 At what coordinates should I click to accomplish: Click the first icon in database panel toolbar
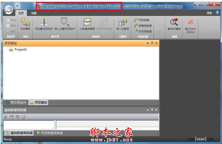tap(6, 117)
